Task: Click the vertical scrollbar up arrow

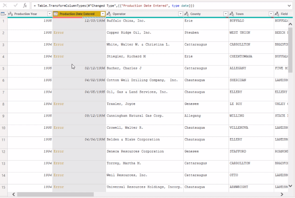Action: pos(290,24)
